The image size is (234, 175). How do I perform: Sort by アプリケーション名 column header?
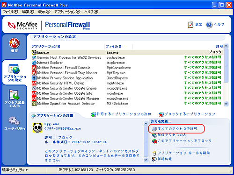coord(46,46)
